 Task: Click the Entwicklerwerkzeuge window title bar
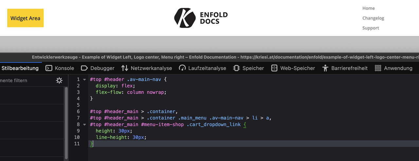pos(209,57)
